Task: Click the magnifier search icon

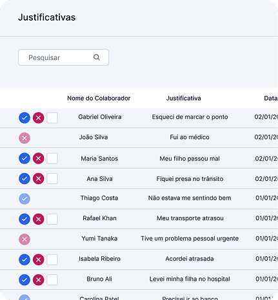Action: tap(97, 57)
